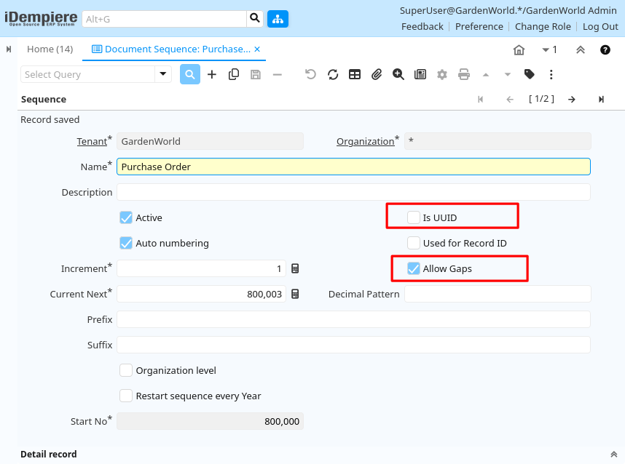Open the Select Query dropdown arrow
Image resolution: width=625 pixels, height=464 pixels.
[163, 74]
